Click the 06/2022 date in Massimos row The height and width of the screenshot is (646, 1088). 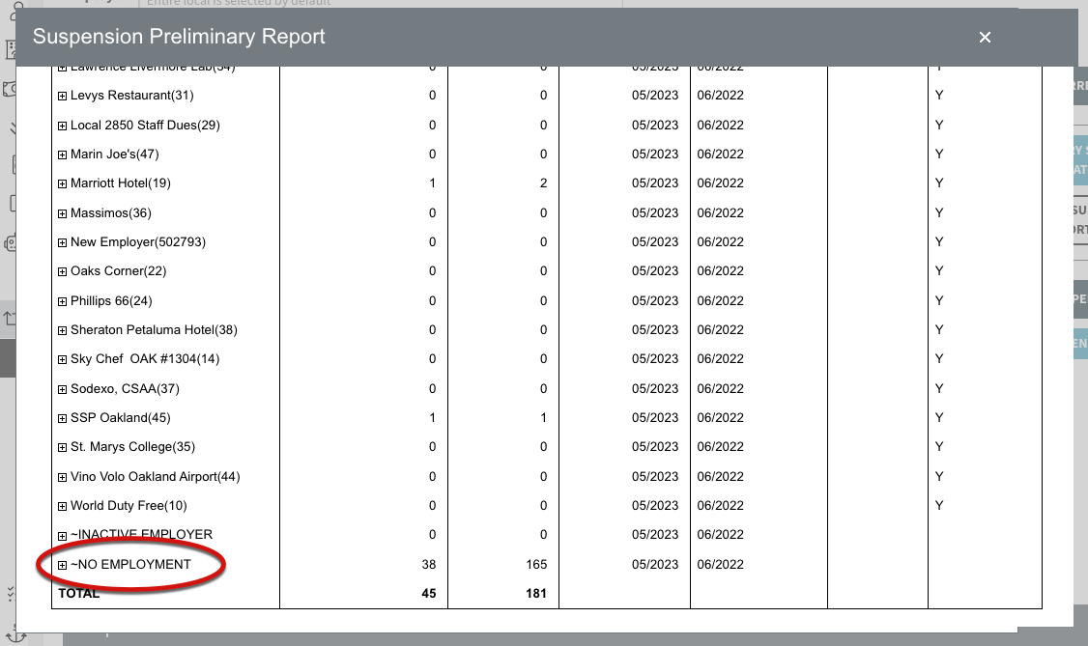tap(720, 212)
